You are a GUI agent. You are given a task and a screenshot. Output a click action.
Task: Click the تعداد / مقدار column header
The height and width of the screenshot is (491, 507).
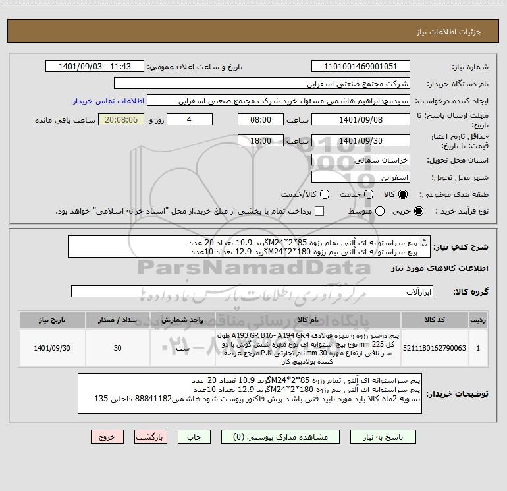coord(117,320)
